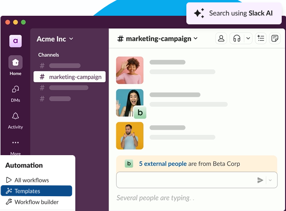The width and height of the screenshot is (286, 211).
Task: Click the yellow minimize window button
Action: point(16,22)
